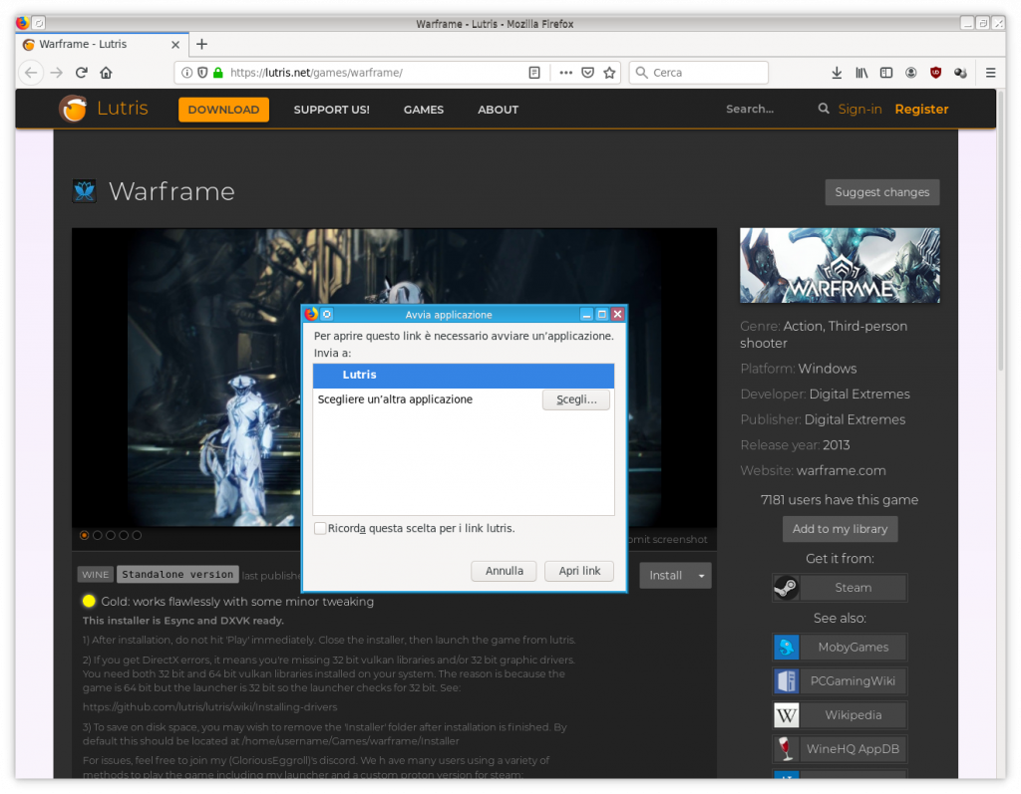The height and width of the screenshot is (794, 1021).
Task: Open the Firefox downloads arrow icon
Action: pos(837,73)
